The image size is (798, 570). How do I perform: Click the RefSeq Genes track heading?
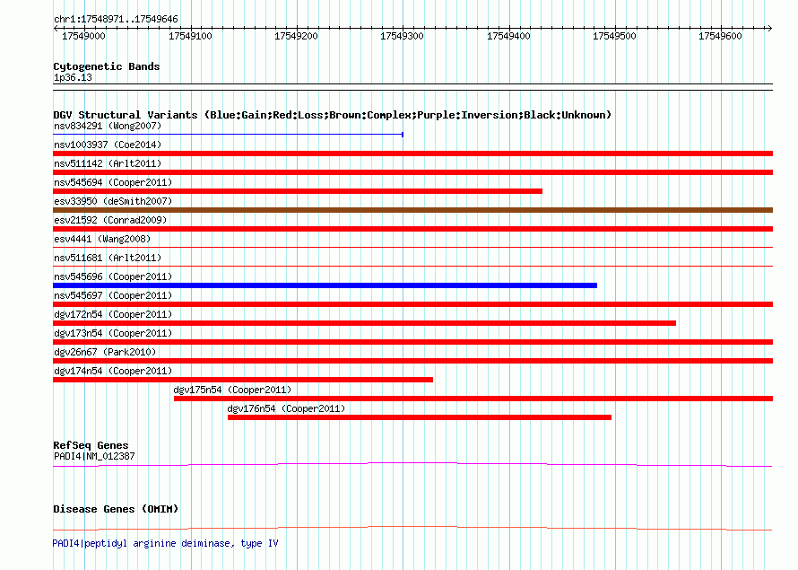[91, 445]
